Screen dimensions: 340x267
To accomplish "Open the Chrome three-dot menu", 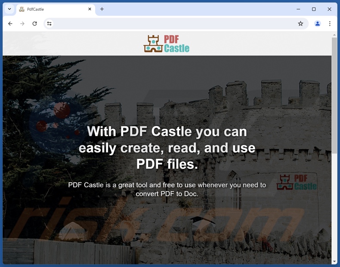I will pyautogui.click(x=330, y=24).
